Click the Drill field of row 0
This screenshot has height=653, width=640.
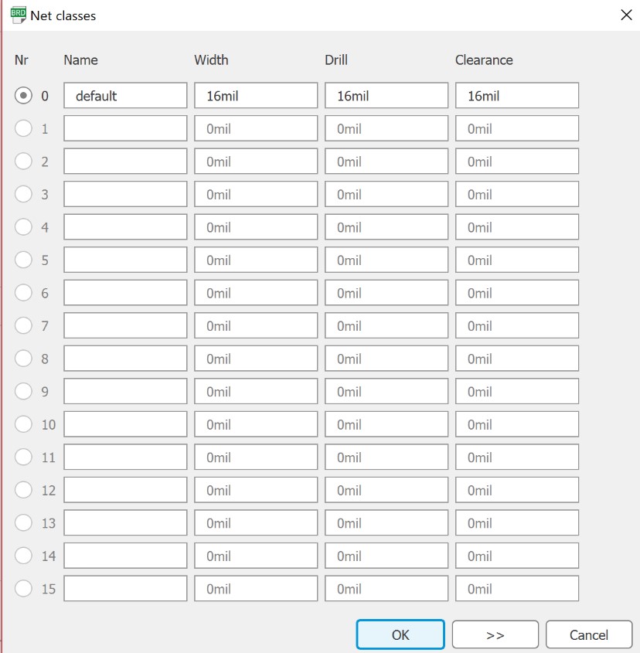point(386,95)
